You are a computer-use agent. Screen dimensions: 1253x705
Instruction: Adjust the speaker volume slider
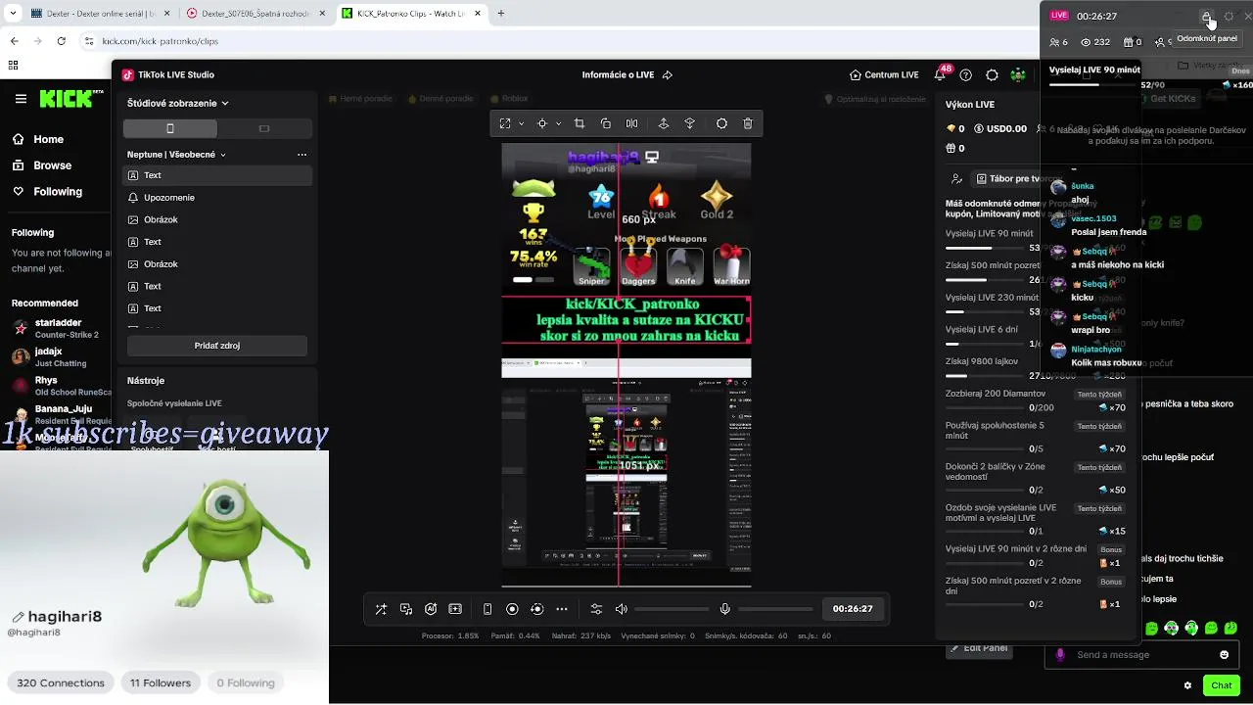tap(672, 609)
